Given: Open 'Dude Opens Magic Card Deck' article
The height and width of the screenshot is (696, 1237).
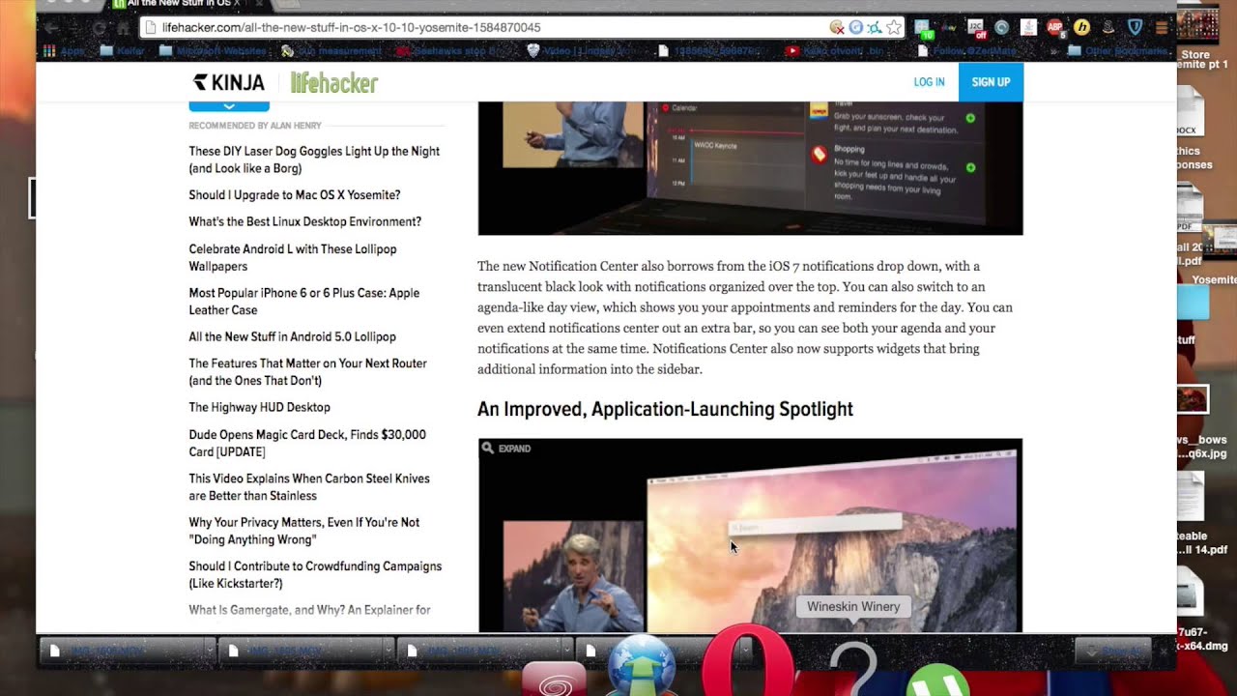Looking at the screenshot, I should click(x=307, y=443).
